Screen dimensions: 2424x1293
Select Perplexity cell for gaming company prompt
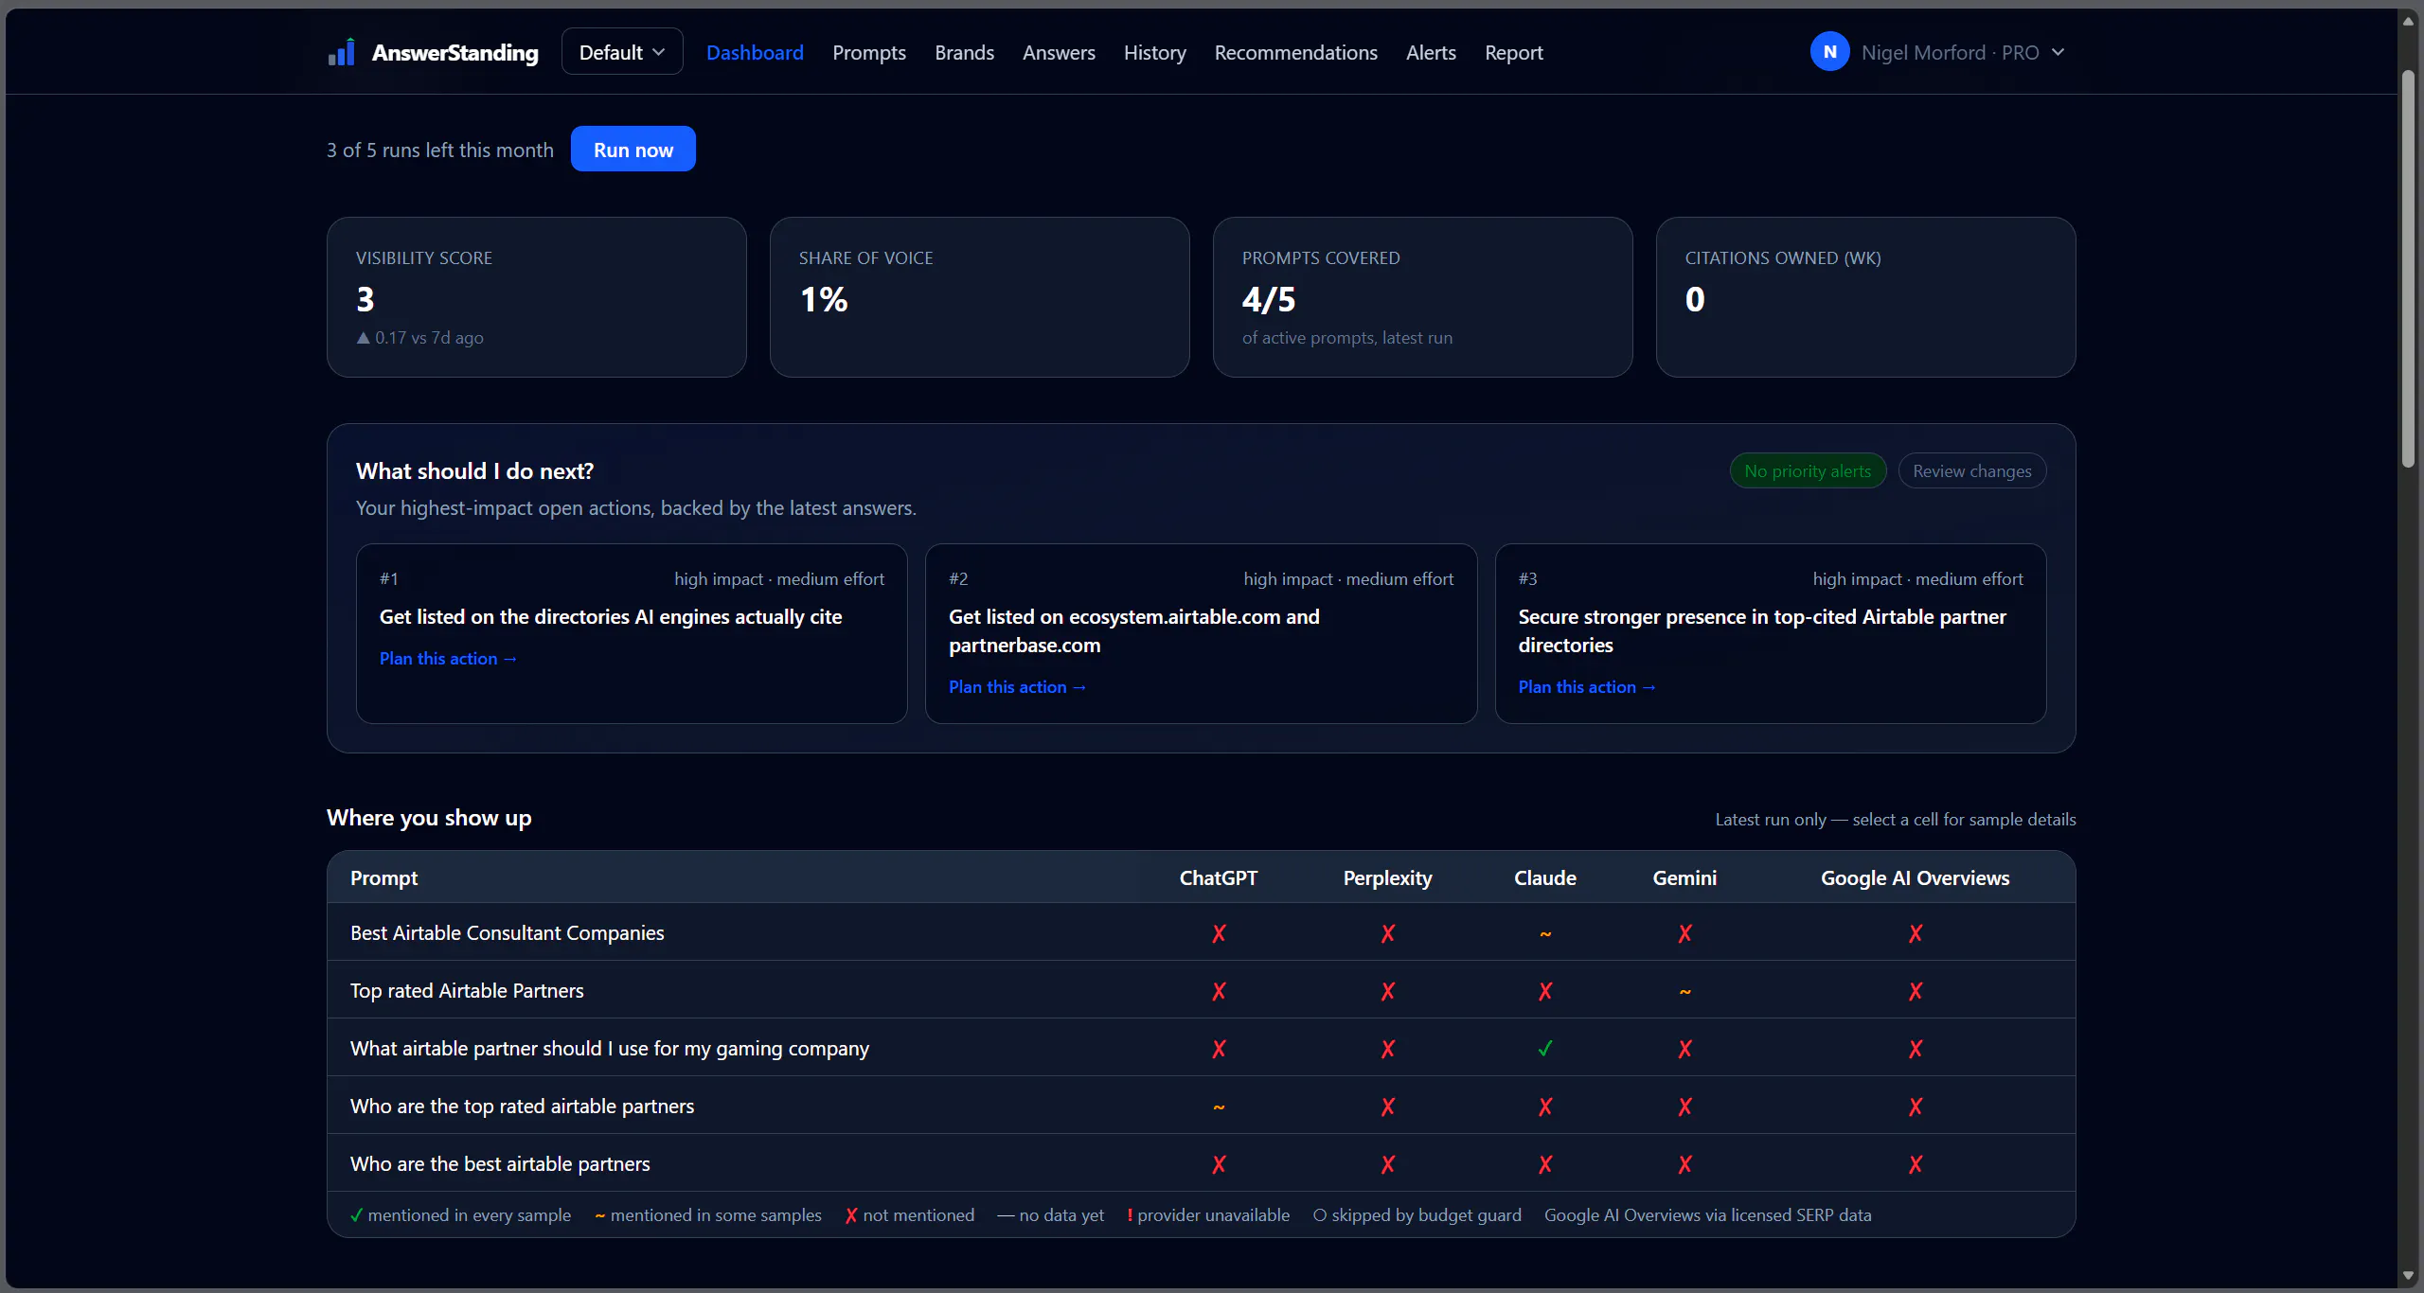pos(1387,1049)
